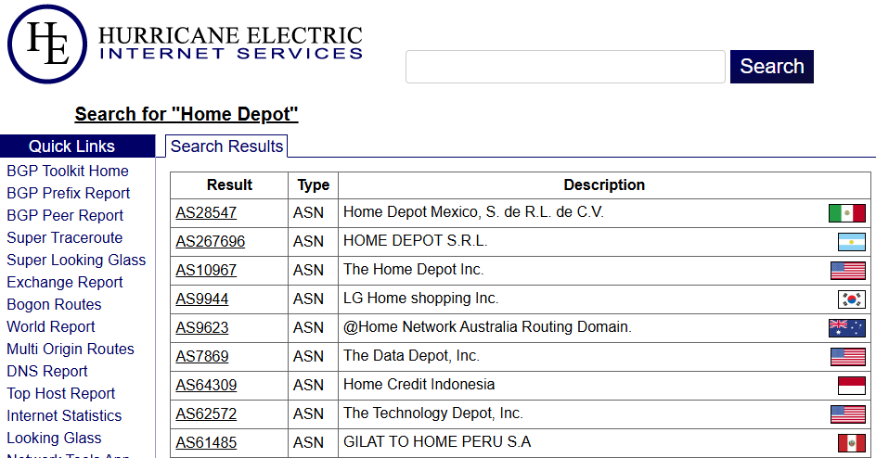Go to Super Looking Glass
Image resolution: width=876 pixels, height=458 pixels.
pyautogui.click(x=76, y=260)
